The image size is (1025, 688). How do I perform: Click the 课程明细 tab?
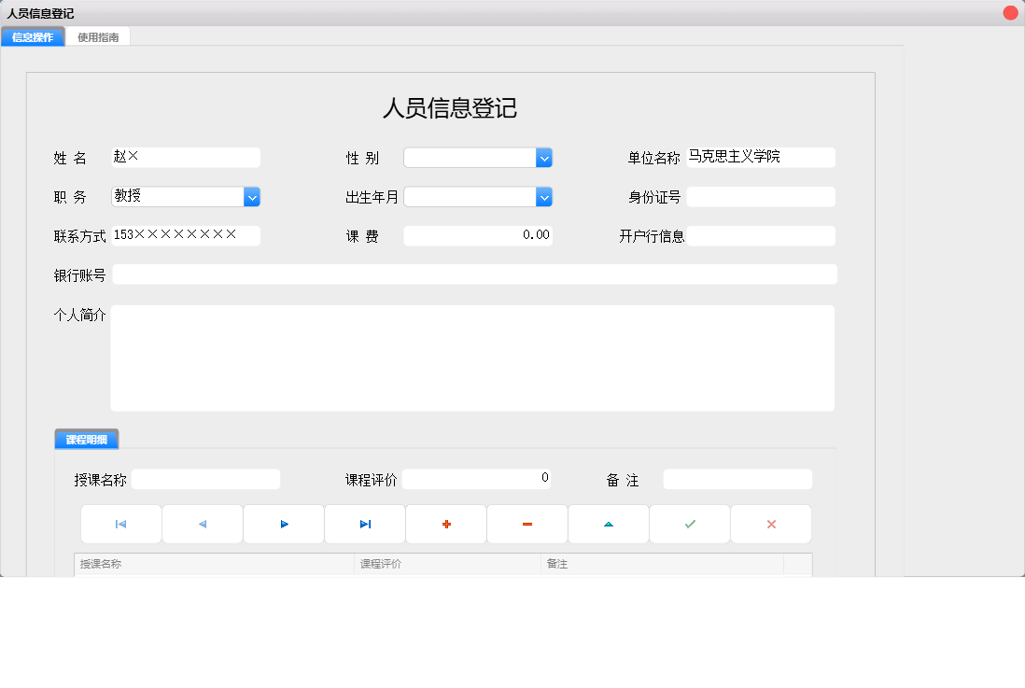click(88, 438)
